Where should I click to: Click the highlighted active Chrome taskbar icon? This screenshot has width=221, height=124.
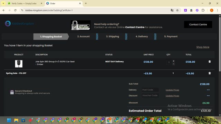(109, 120)
